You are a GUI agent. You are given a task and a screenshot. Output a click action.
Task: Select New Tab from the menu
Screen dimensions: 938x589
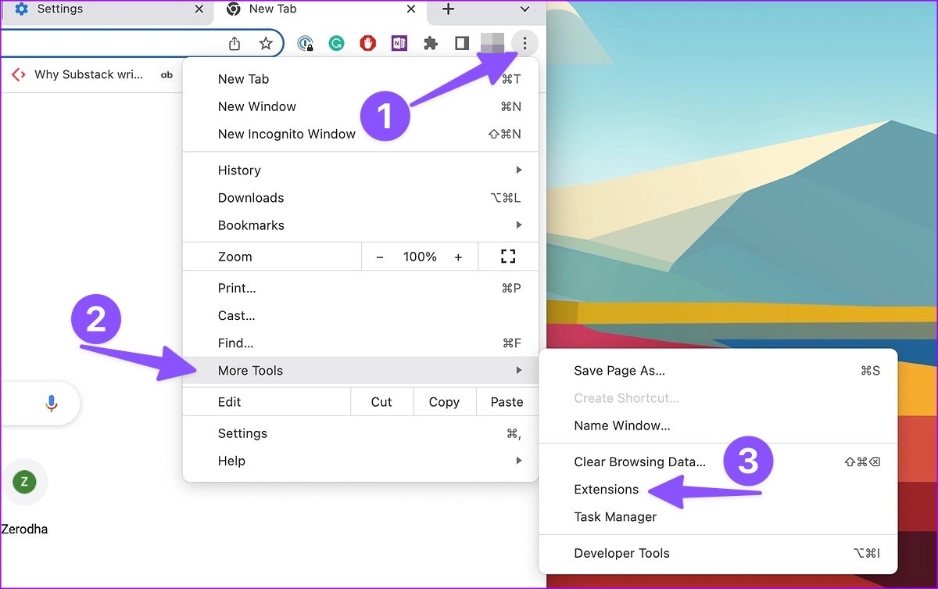click(360, 79)
